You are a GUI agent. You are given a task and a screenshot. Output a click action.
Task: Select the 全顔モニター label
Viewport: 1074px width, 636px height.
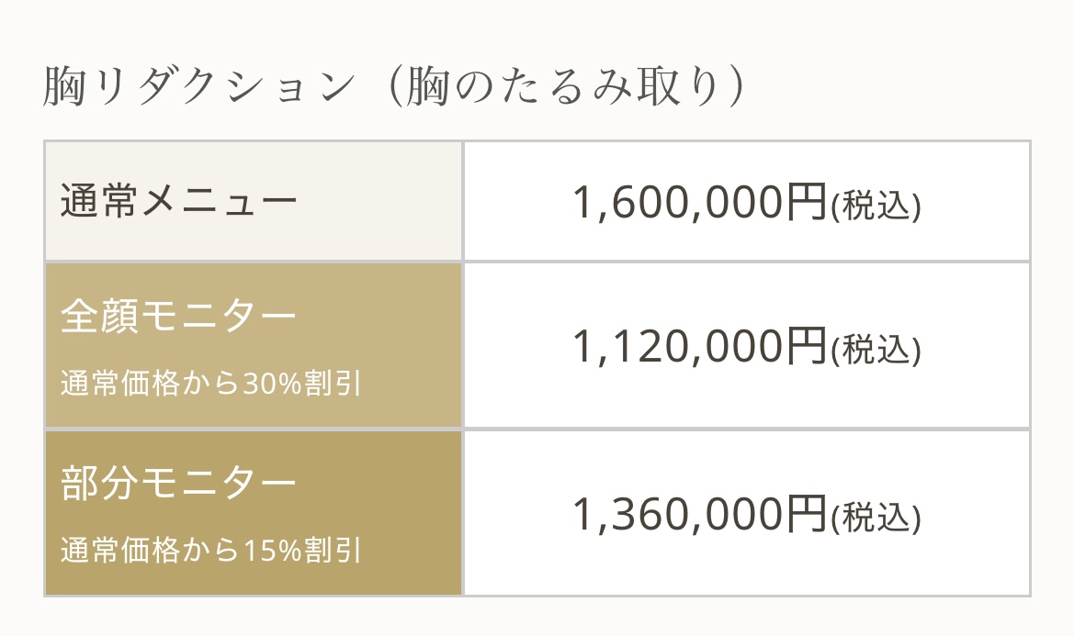click(179, 317)
